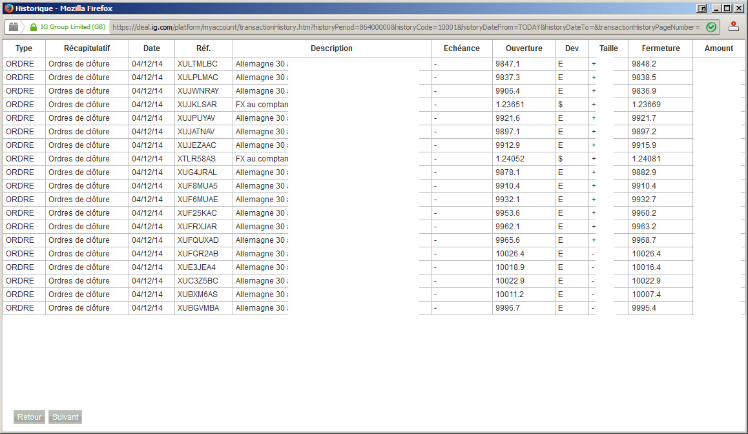Select the Description column header
The image size is (748, 434).
point(331,48)
